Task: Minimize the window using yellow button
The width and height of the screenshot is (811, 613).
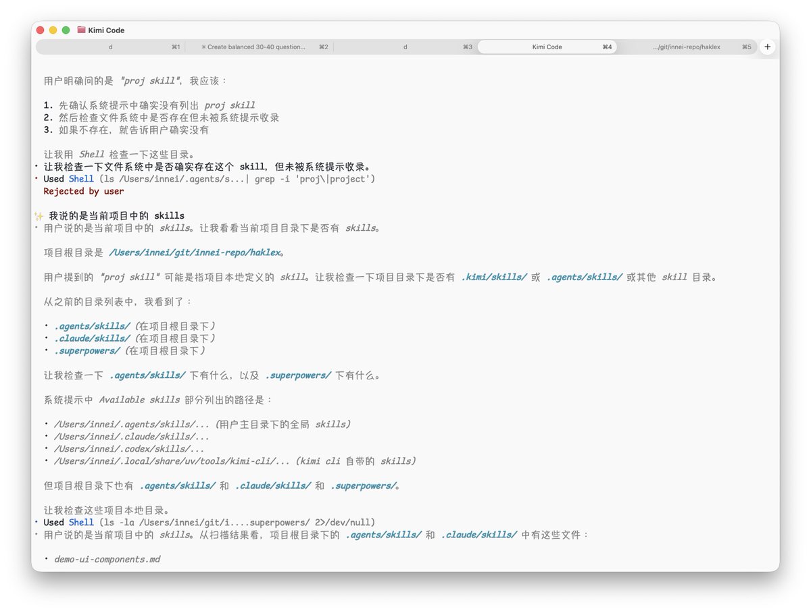Action: click(x=53, y=30)
